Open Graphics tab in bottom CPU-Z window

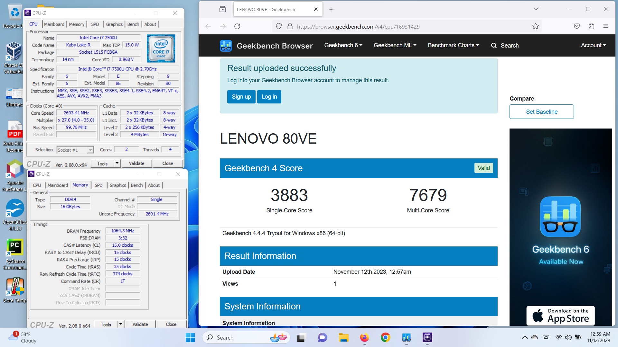coord(118,185)
